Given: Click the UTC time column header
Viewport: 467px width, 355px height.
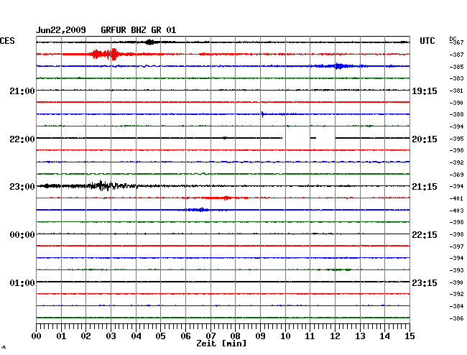Looking at the screenshot, I should pos(427,41).
